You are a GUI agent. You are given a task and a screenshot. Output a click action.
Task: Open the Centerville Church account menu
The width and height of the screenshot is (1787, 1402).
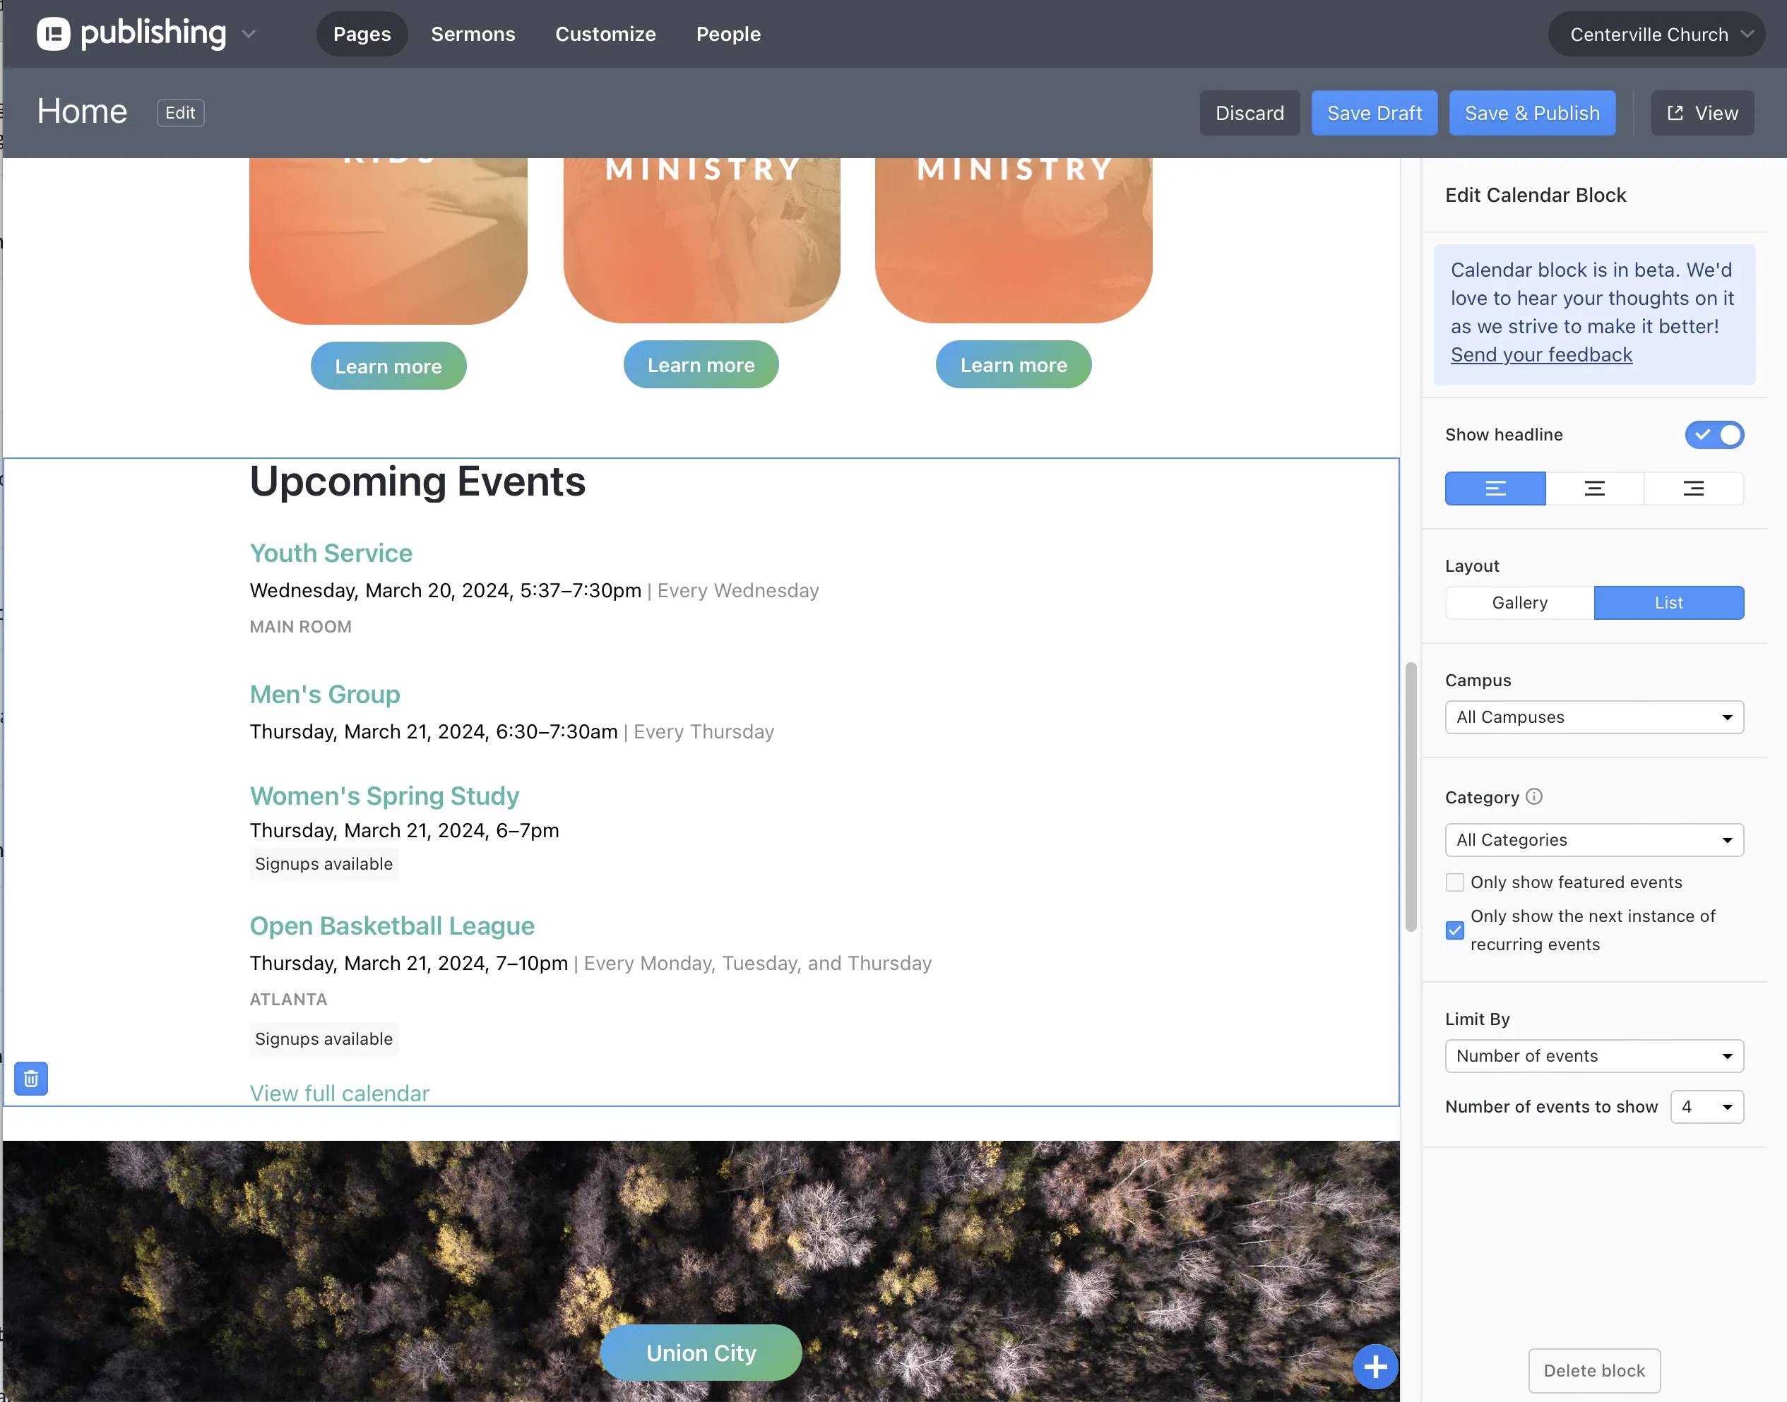[x=1656, y=34]
